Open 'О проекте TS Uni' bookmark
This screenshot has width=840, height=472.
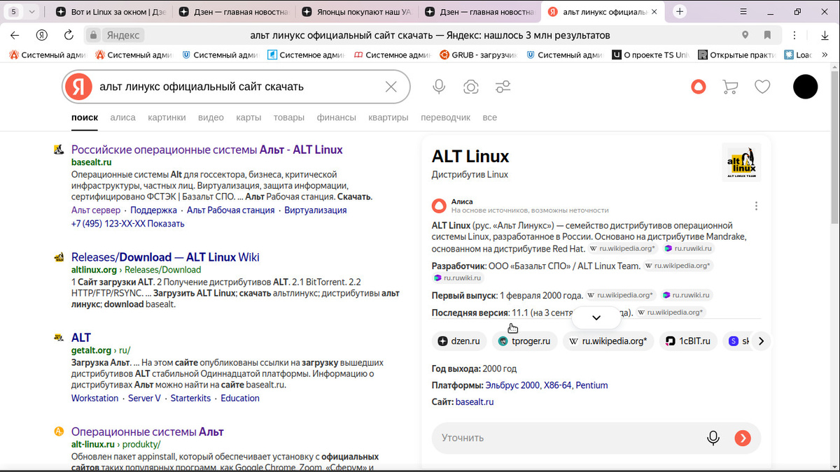(652, 55)
